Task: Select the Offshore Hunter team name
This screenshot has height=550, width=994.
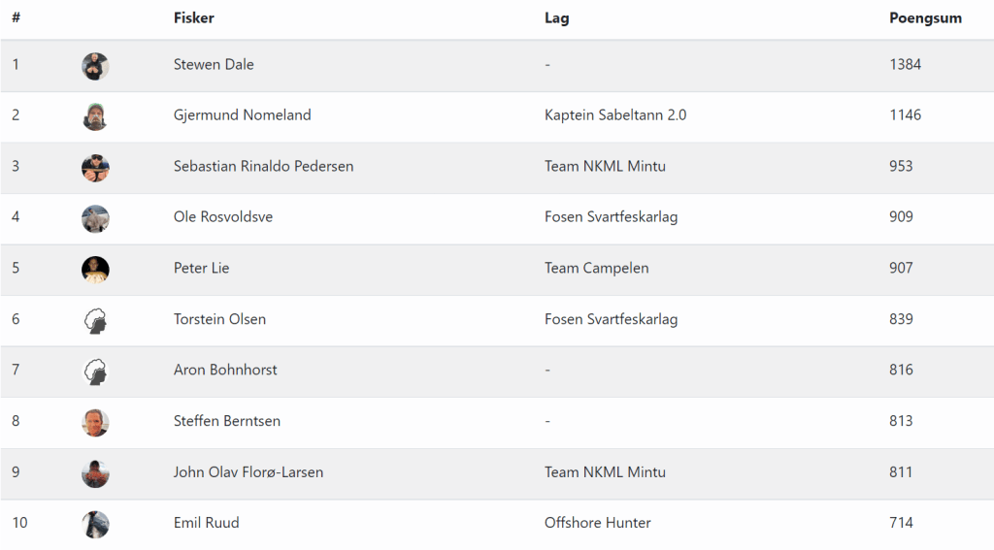Action: tap(597, 524)
